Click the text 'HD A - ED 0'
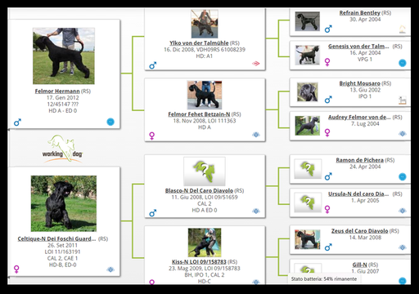 coord(63,111)
